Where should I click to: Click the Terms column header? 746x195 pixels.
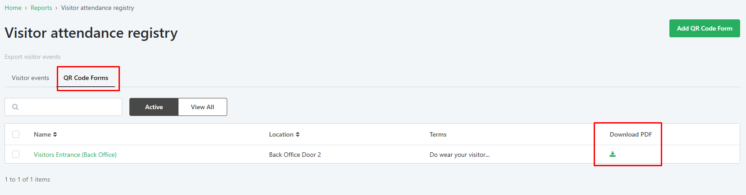click(438, 134)
